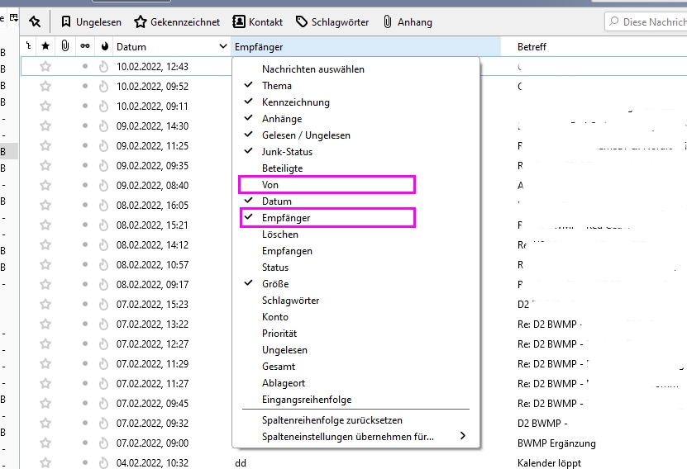
Task: Filter messages by Gekennzeichnet star
Action: click(x=177, y=22)
